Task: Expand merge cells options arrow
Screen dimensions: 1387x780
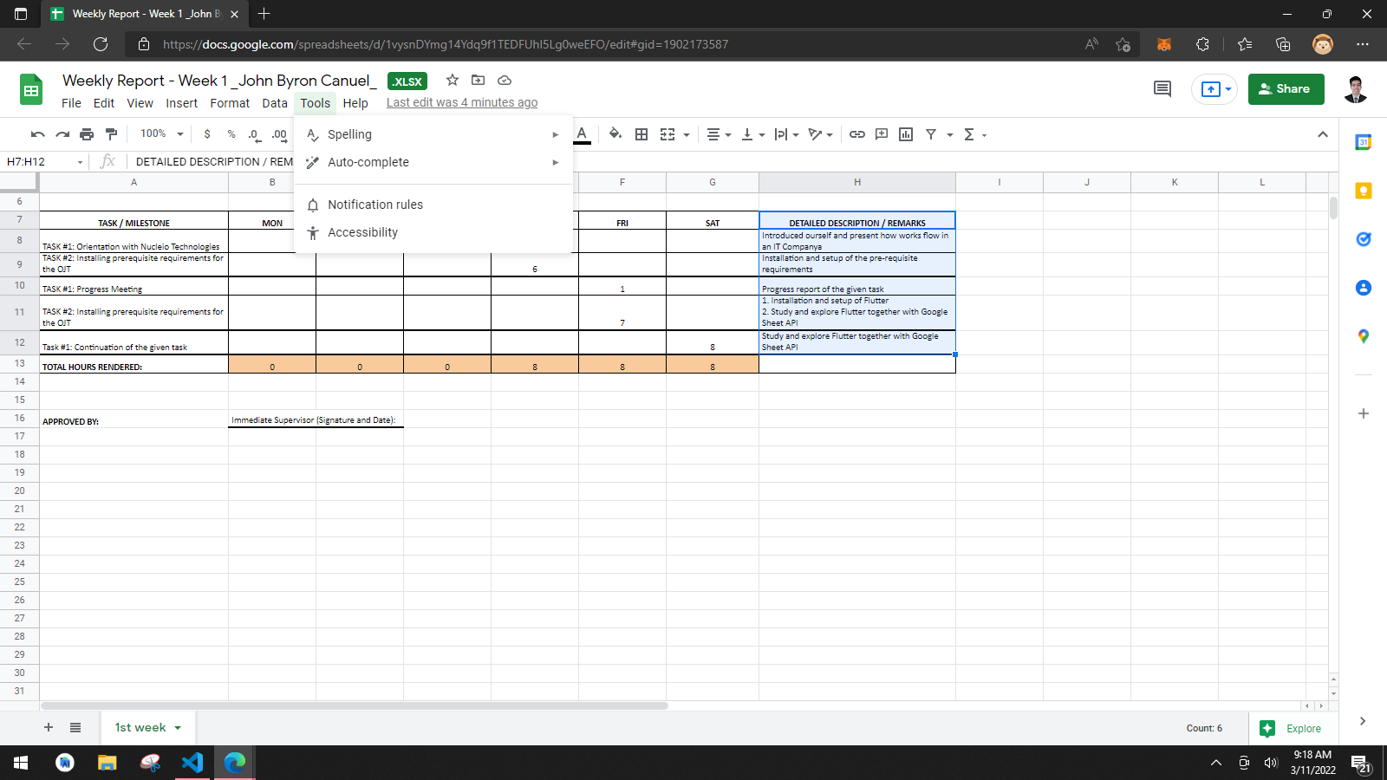Action: (687, 135)
